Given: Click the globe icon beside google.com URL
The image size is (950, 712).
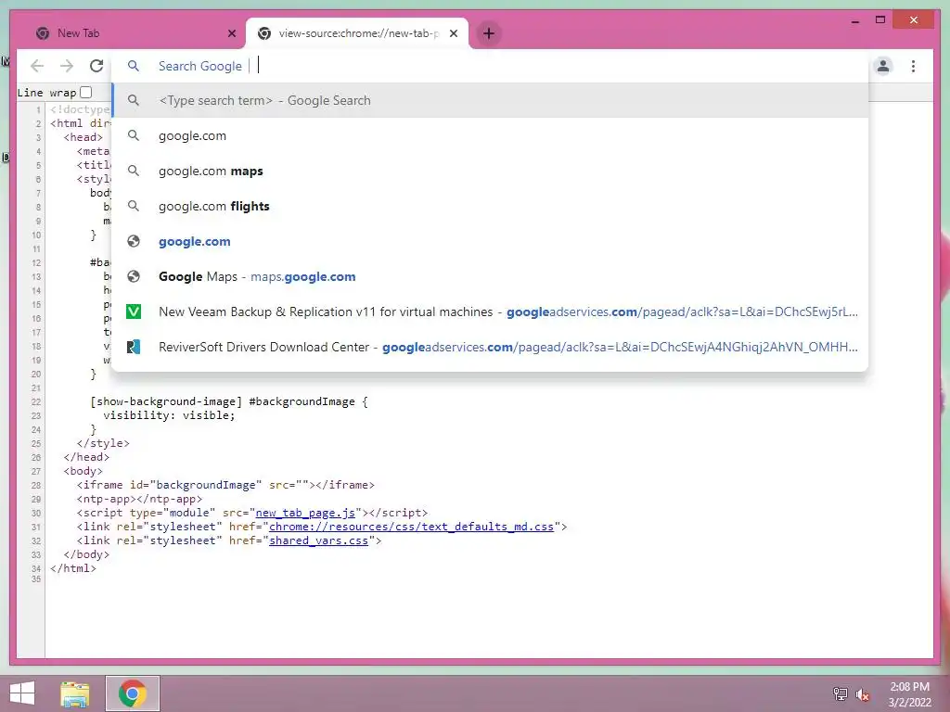Looking at the screenshot, I should coord(134,241).
